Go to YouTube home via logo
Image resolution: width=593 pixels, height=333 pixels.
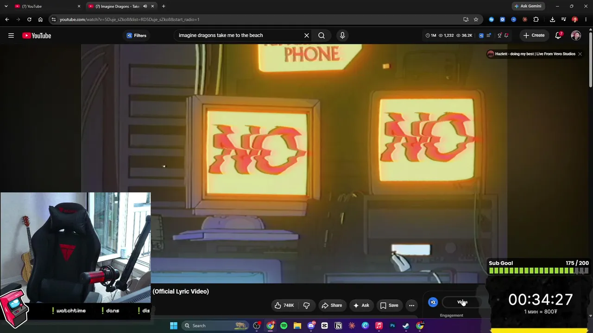(x=37, y=36)
